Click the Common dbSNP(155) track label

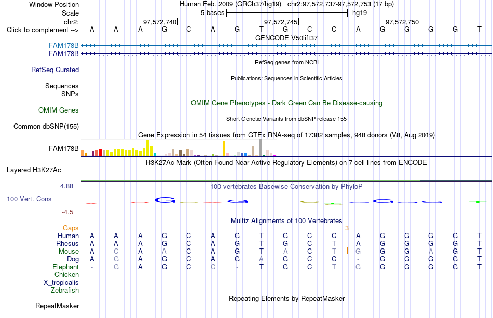pyautogui.click(x=46, y=127)
